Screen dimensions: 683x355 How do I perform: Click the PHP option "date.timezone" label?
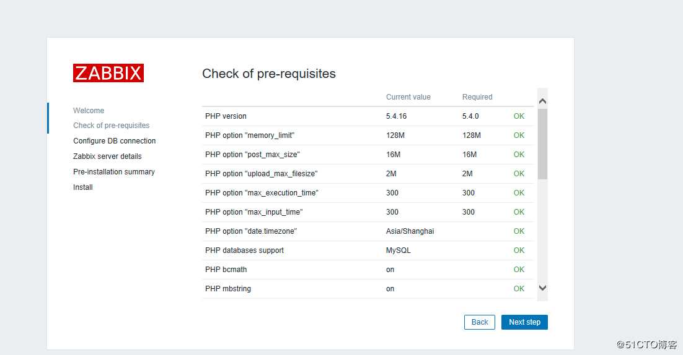pos(251,231)
